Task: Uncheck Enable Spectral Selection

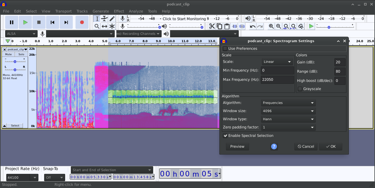Action: [225, 136]
